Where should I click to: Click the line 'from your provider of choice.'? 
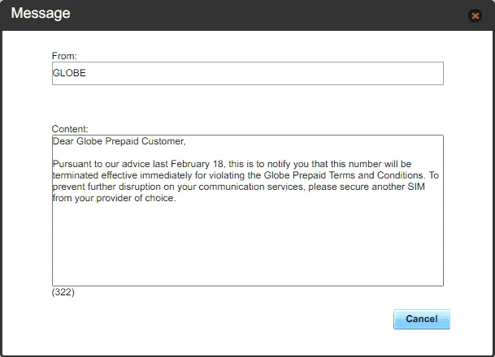(x=115, y=198)
